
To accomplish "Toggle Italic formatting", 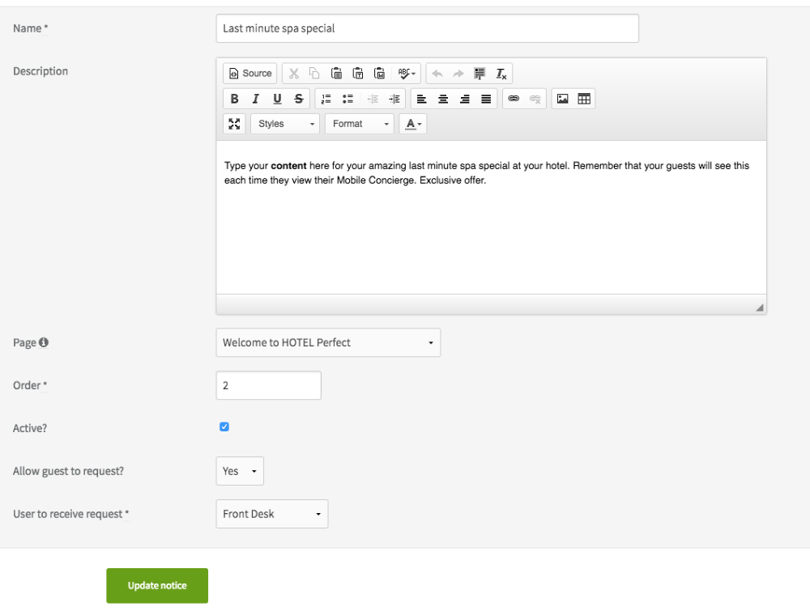I will (x=255, y=99).
